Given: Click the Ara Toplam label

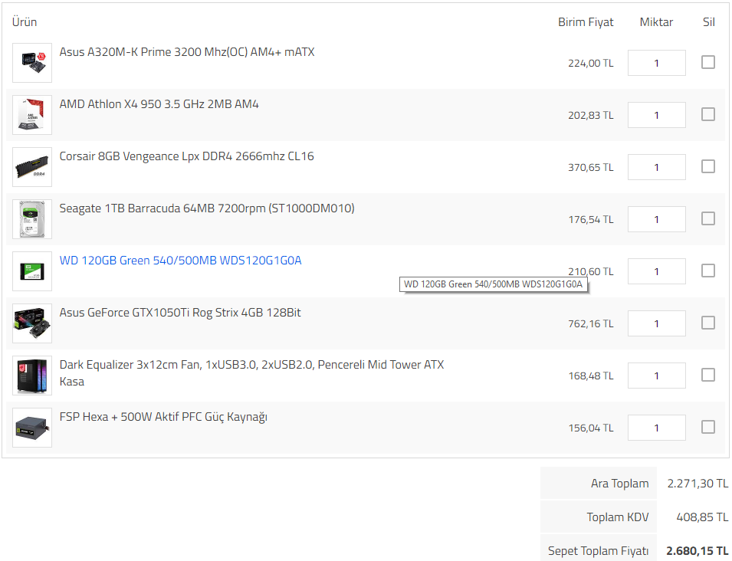Looking at the screenshot, I should click(619, 484).
